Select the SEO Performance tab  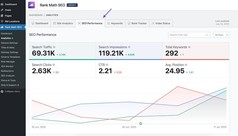[90, 23]
